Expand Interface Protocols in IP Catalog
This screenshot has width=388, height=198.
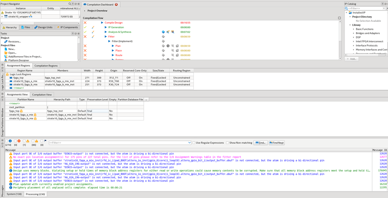pyautogui.click(x=353, y=45)
